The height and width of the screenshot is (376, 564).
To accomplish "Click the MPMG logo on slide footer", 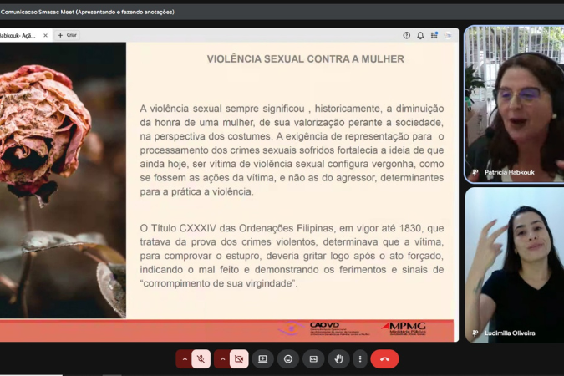I will coord(404,328).
